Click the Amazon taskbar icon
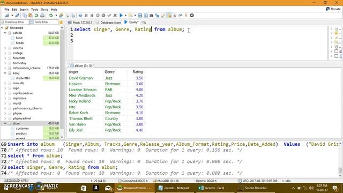 click(95, 188)
